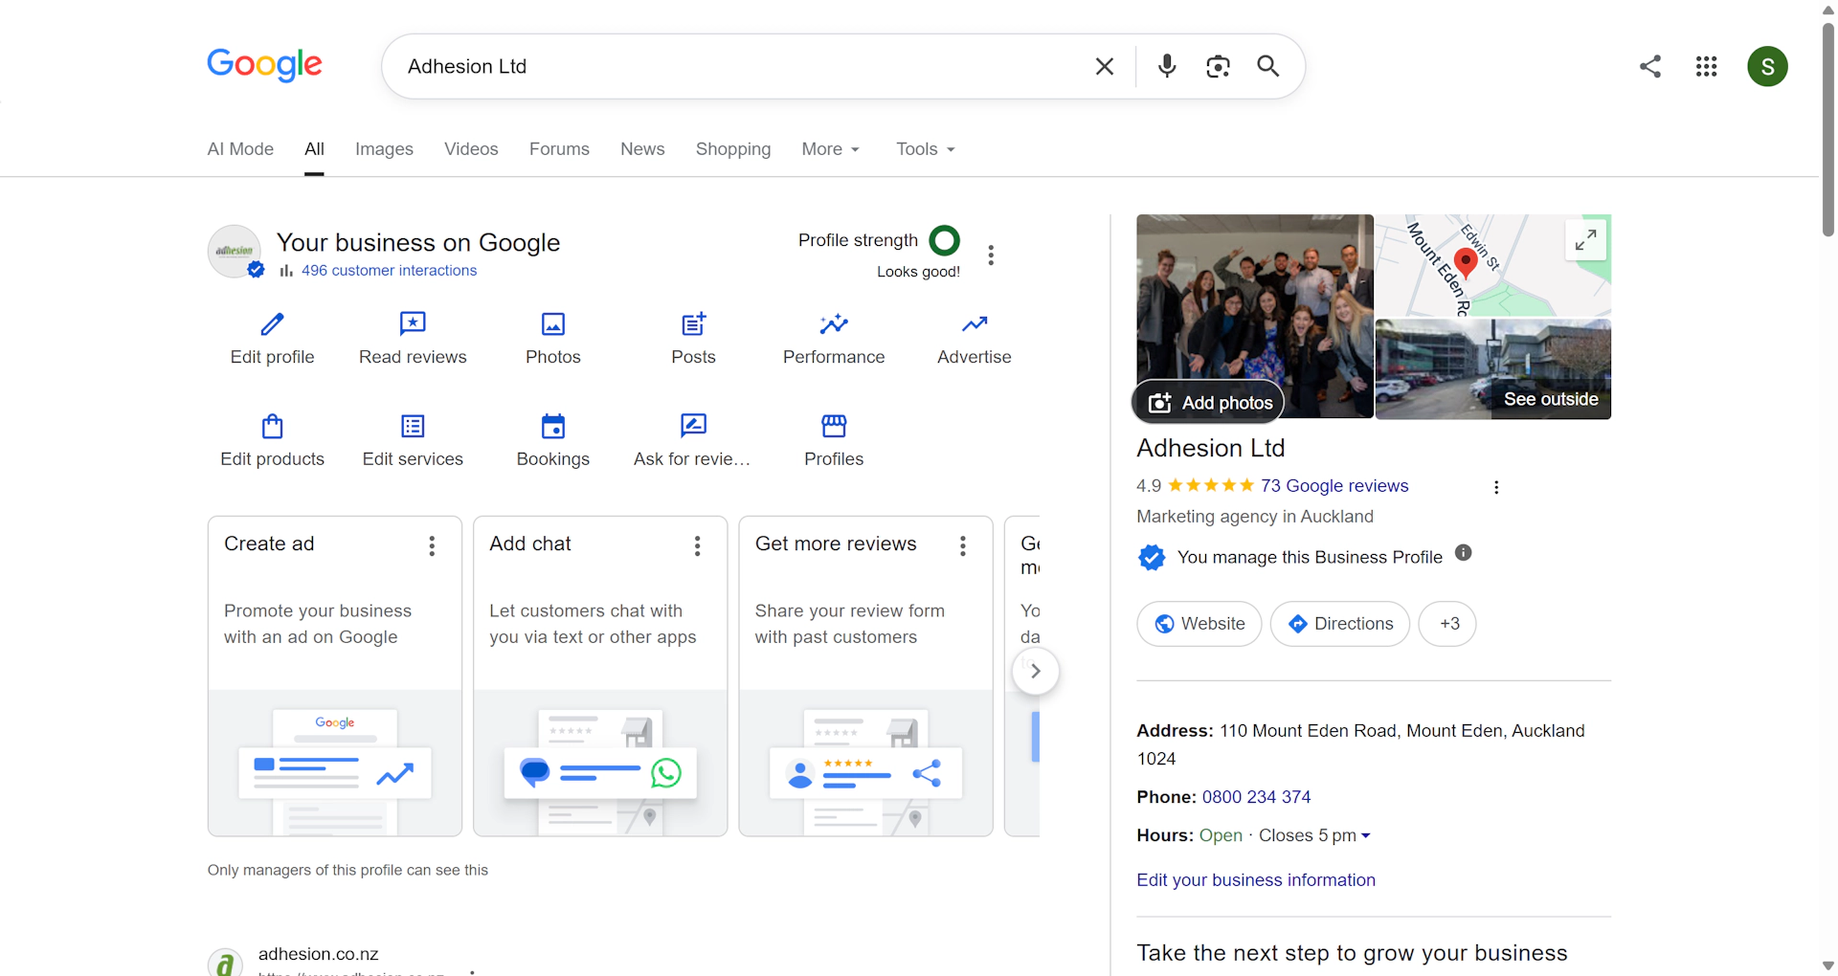The image size is (1838, 976).
Task: Call phone number 0800 234 374
Action: (1256, 797)
